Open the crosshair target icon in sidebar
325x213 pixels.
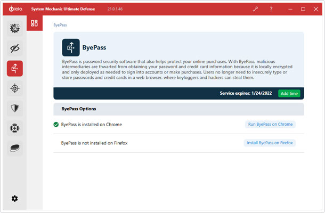tap(15, 88)
